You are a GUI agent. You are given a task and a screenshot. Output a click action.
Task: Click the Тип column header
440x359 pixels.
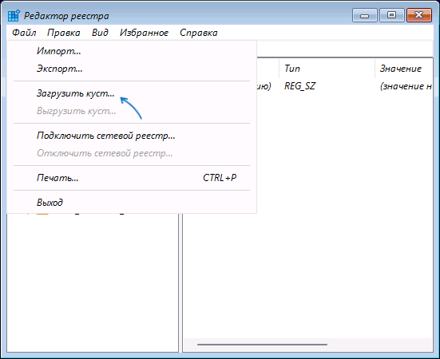(327, 69)
